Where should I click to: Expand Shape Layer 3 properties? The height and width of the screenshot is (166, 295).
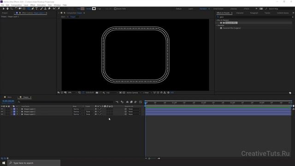12,109
